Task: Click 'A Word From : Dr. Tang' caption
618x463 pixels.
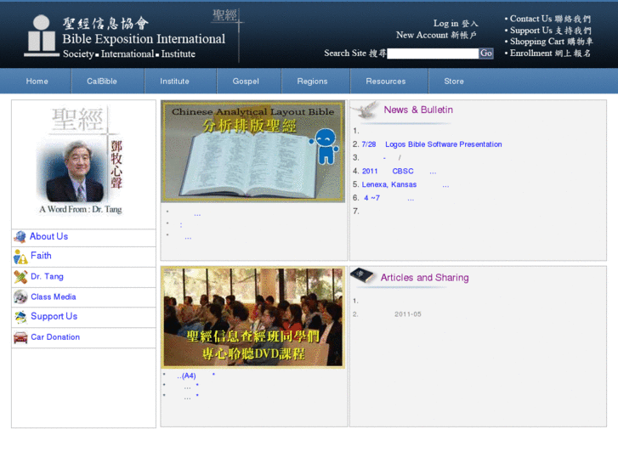Action: 81,210
